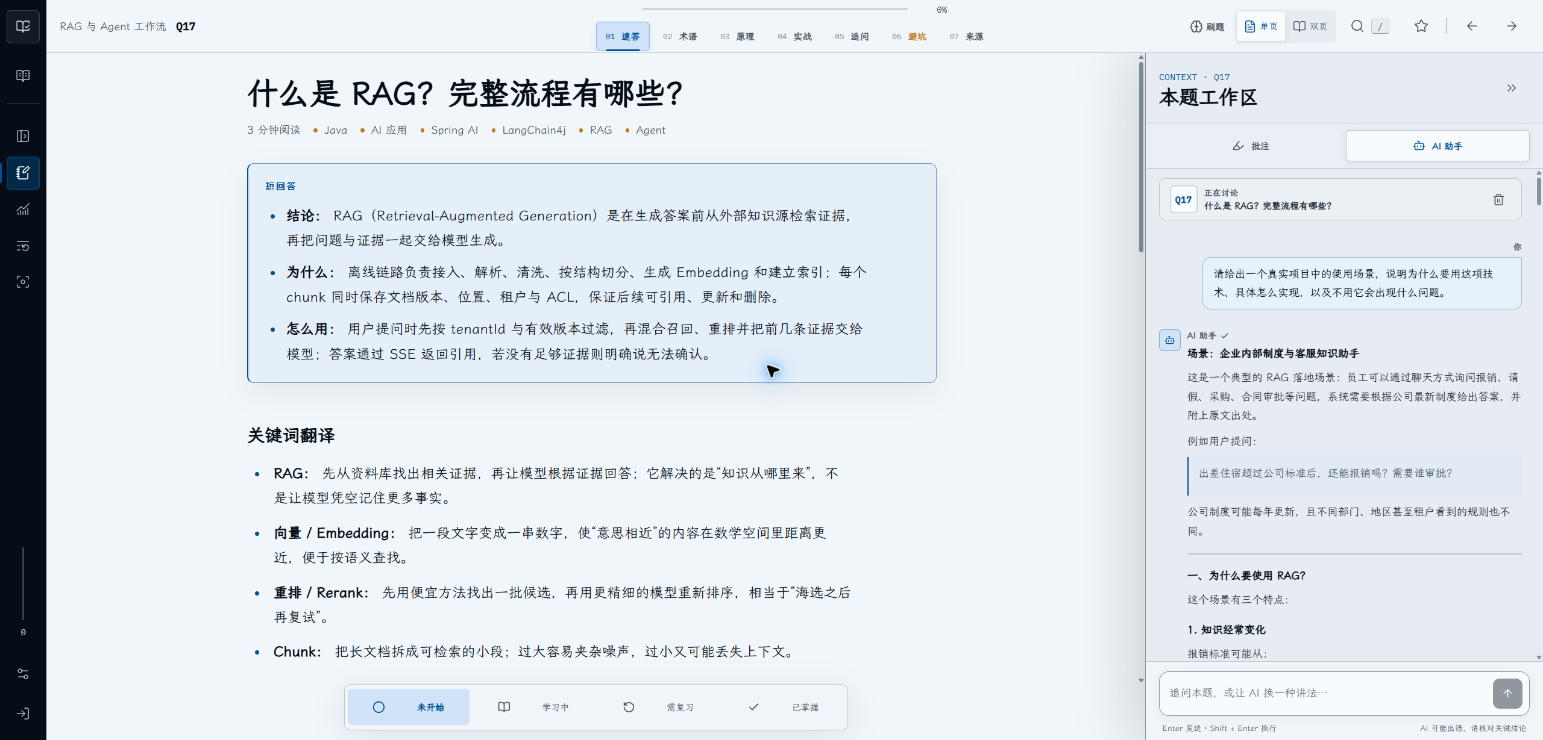Image resolution: width=1543 pixels, height=740 pixels.
Task: Click the Java tag
Action: point(336,130)
